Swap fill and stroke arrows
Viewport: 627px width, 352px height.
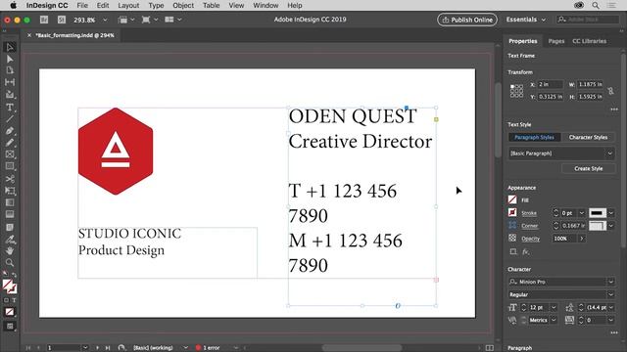[x=14, y=275]
